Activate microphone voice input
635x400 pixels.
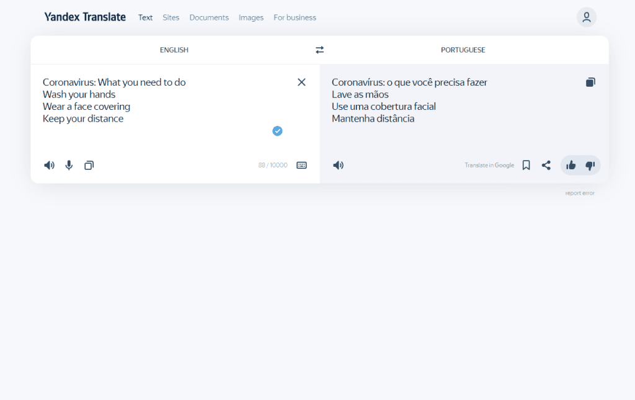coord(69,165)
